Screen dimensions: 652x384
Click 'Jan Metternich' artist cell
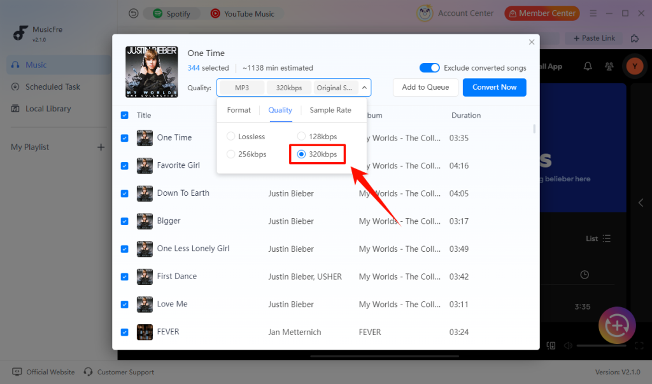294,333
